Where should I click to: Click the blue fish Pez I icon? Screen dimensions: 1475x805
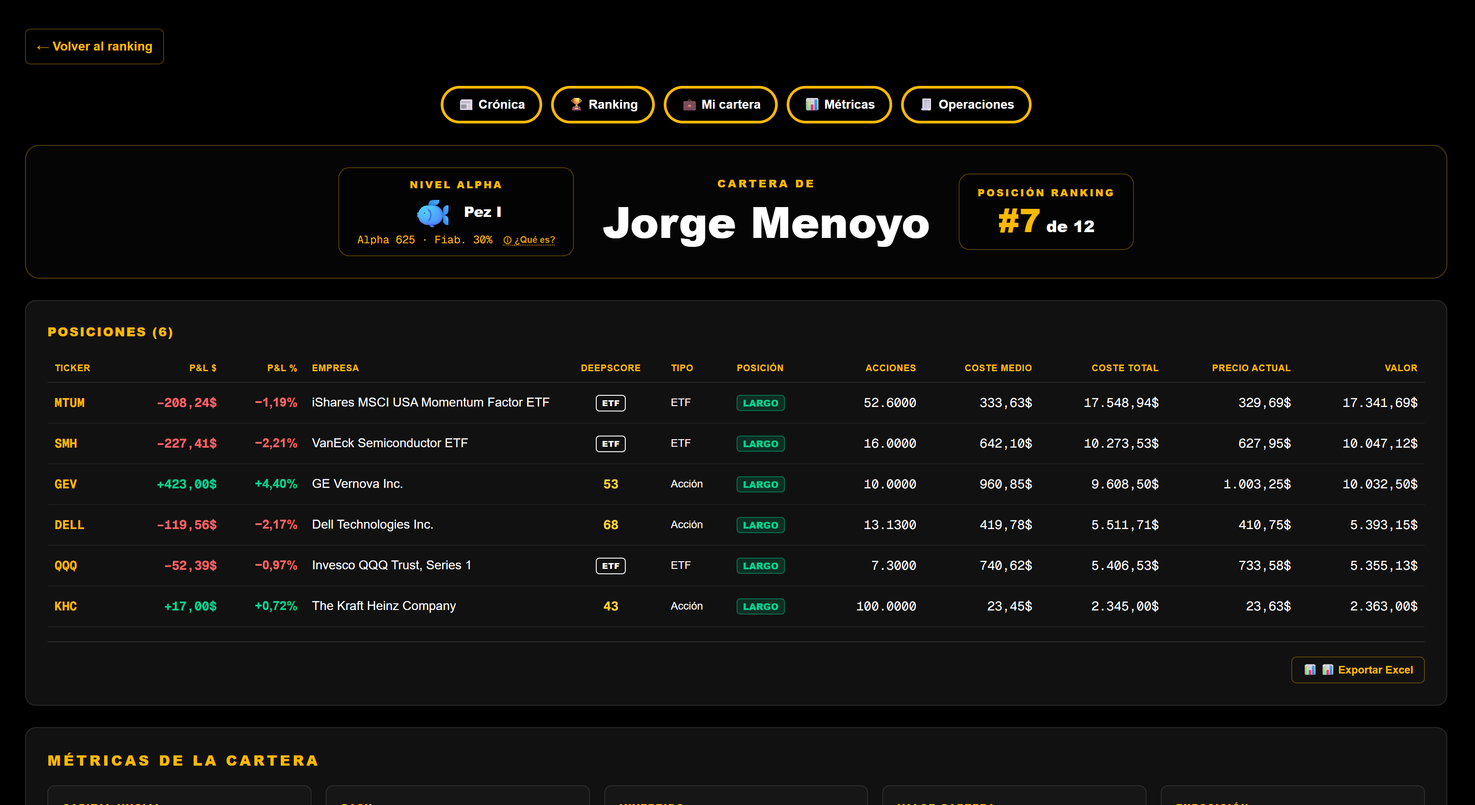tap(433, 213)
